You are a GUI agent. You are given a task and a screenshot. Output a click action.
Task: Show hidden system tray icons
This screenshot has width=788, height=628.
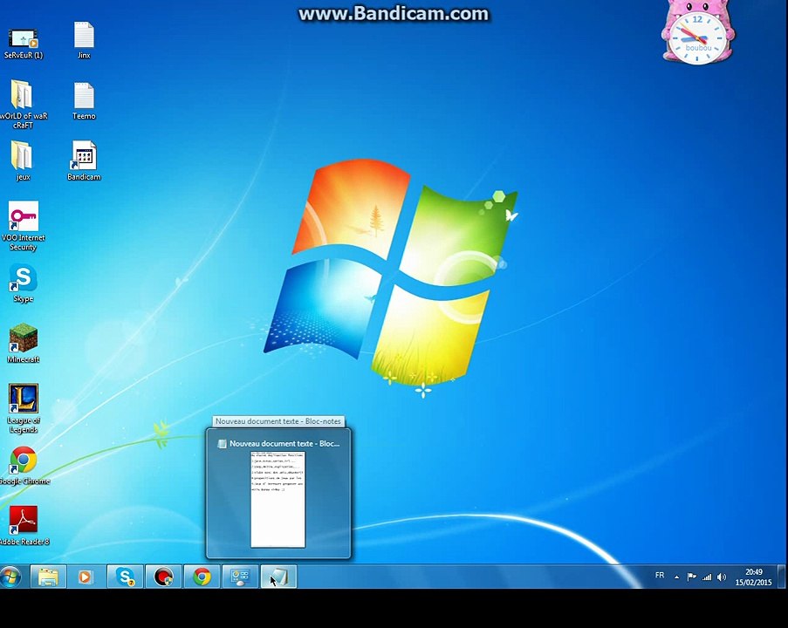(x=676, y=577)
